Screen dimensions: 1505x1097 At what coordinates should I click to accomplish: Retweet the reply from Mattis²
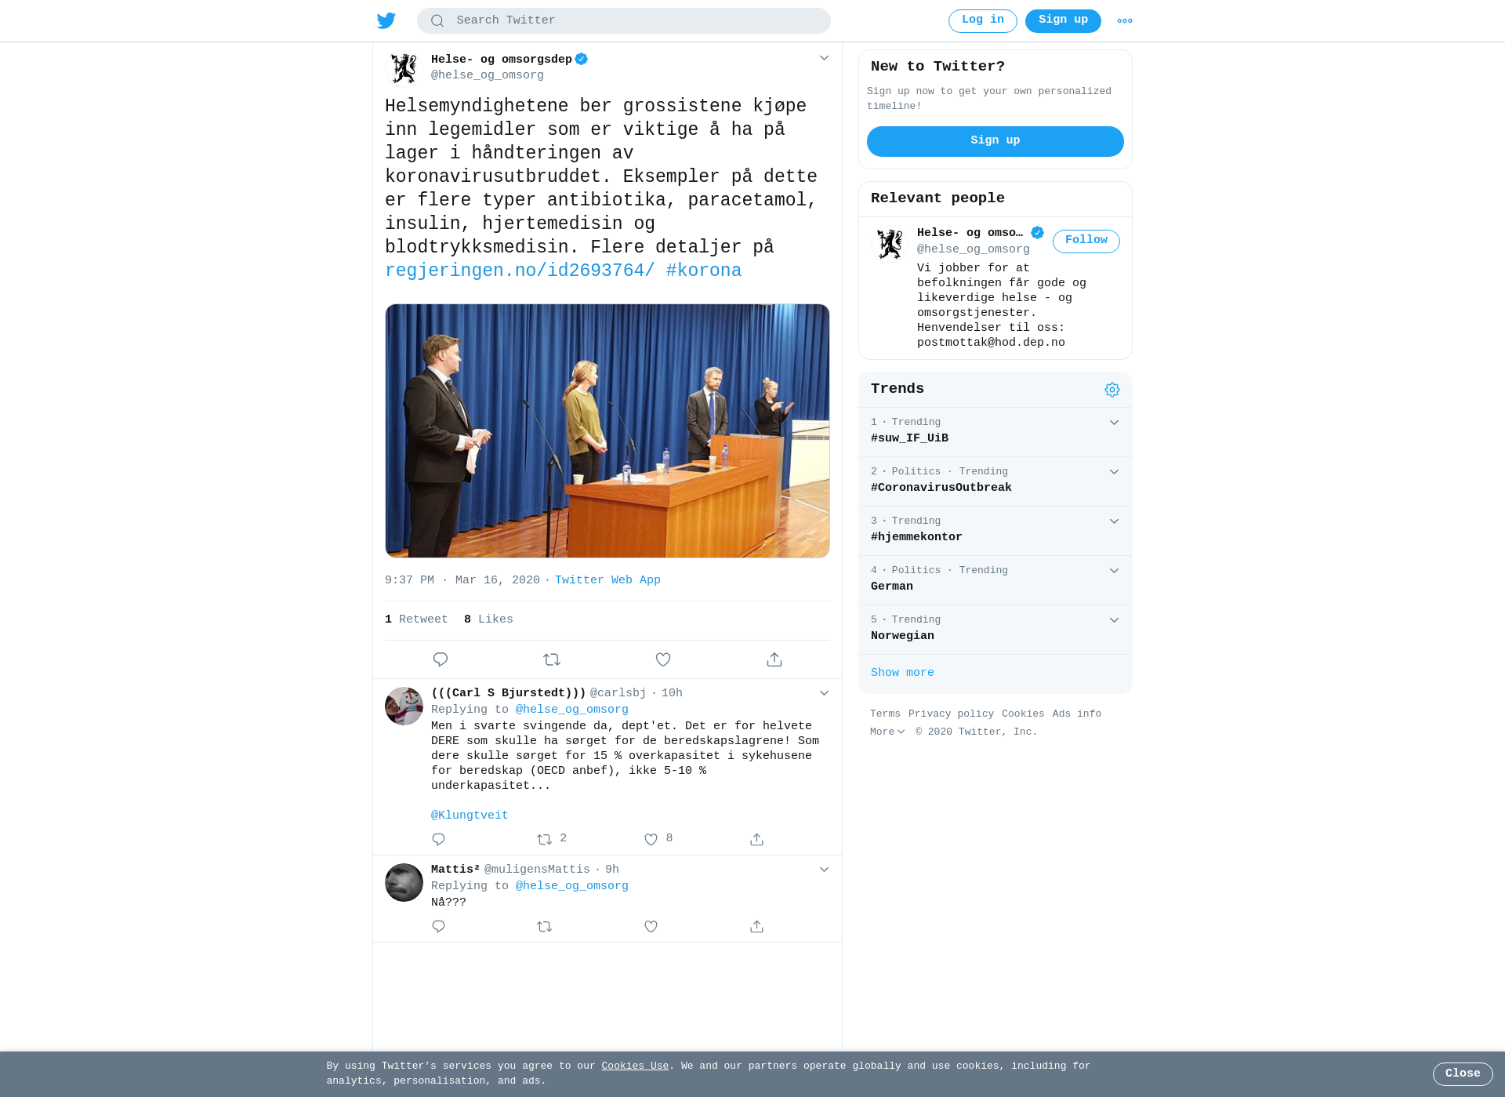[545, 926]
